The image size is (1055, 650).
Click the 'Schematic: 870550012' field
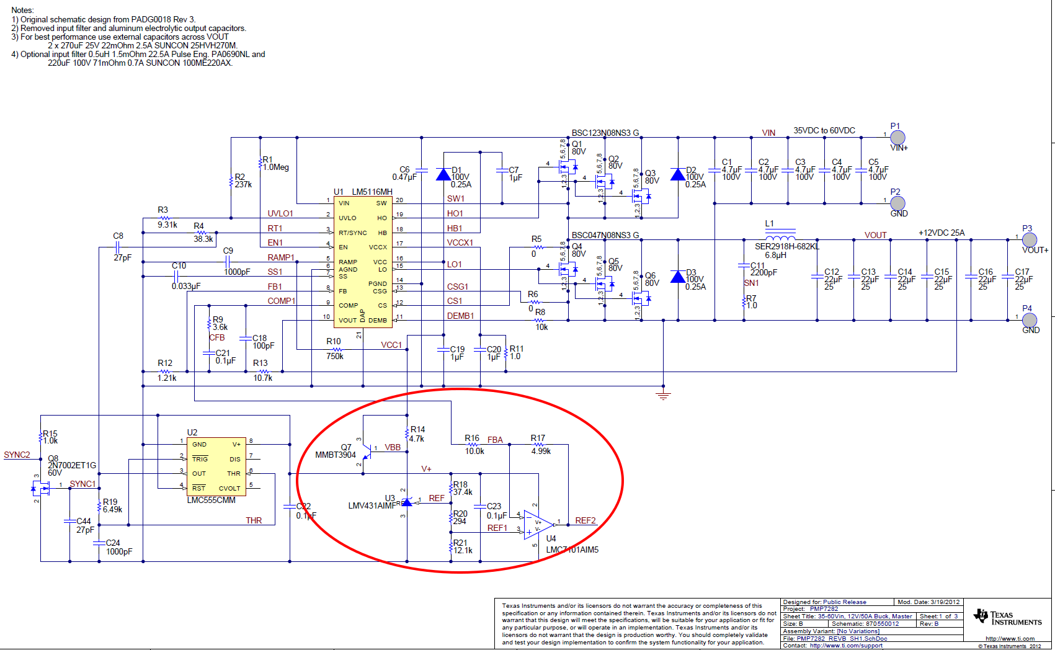(x=865, y=623)
